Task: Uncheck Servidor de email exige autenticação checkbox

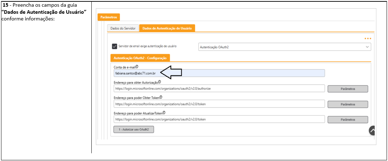Action: click(x=114, y=46)
